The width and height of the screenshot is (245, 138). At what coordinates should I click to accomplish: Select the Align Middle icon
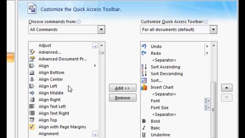click(32, 93)
